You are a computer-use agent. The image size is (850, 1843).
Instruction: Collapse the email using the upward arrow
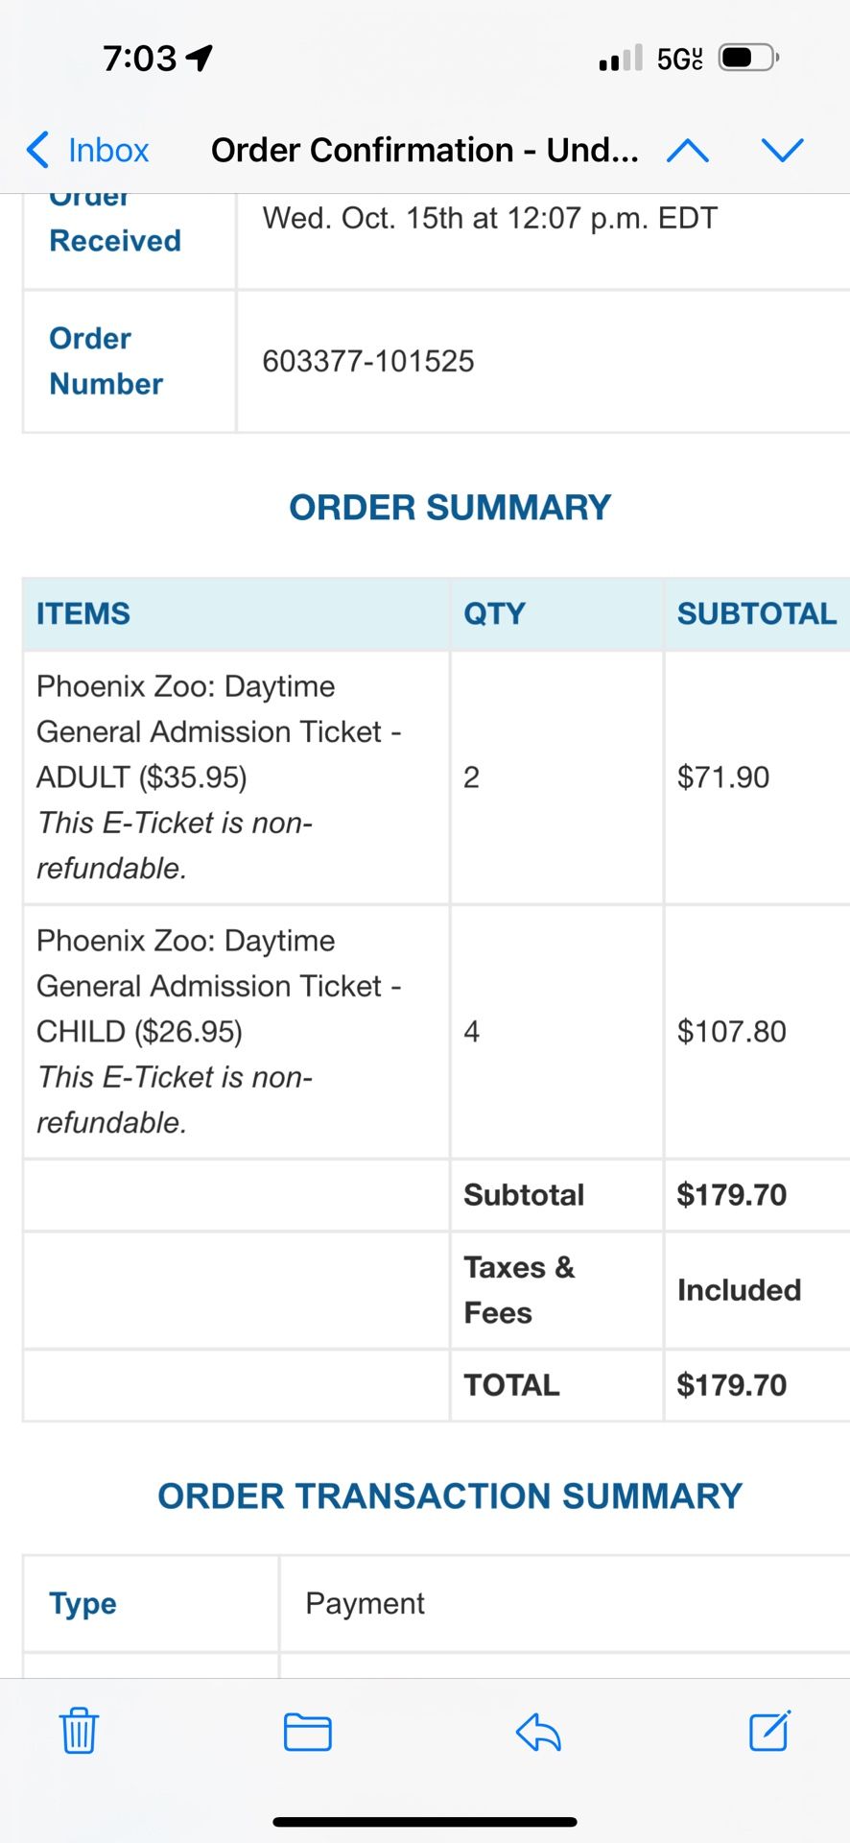[688, 150]
